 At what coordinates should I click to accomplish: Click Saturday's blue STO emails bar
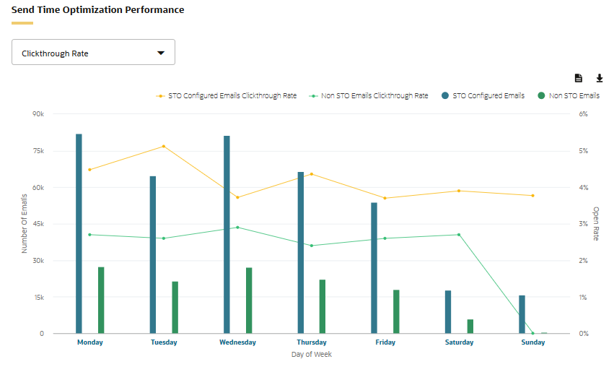pyautogui.click(x=448, y=312)
